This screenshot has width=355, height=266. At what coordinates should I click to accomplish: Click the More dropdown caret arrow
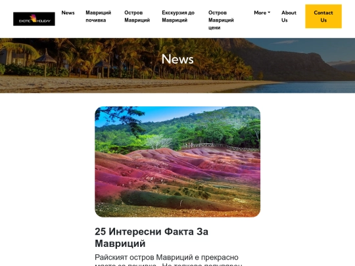tap(269, 12)
